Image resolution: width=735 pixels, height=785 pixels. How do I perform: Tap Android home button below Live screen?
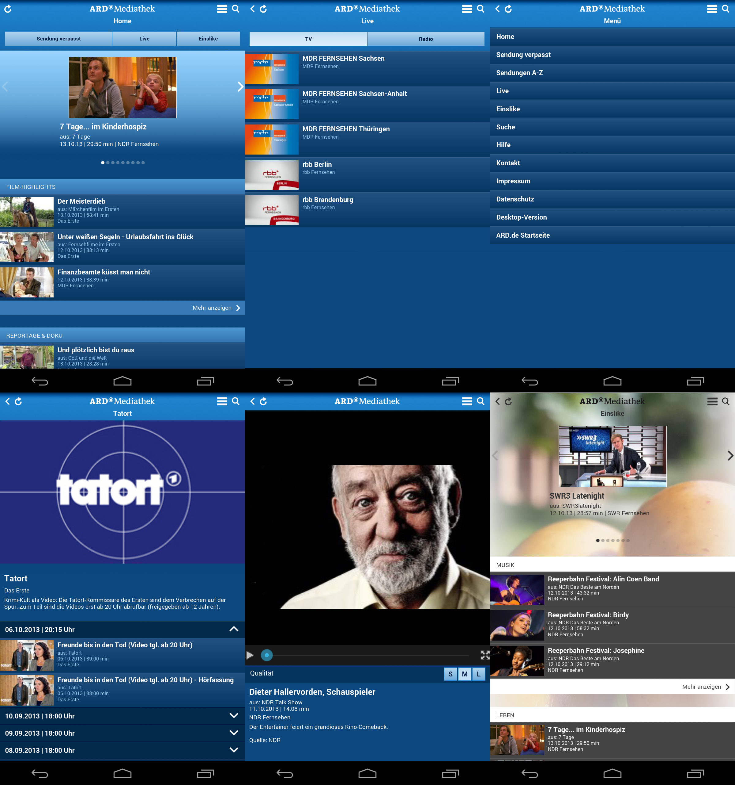[367, 381]
